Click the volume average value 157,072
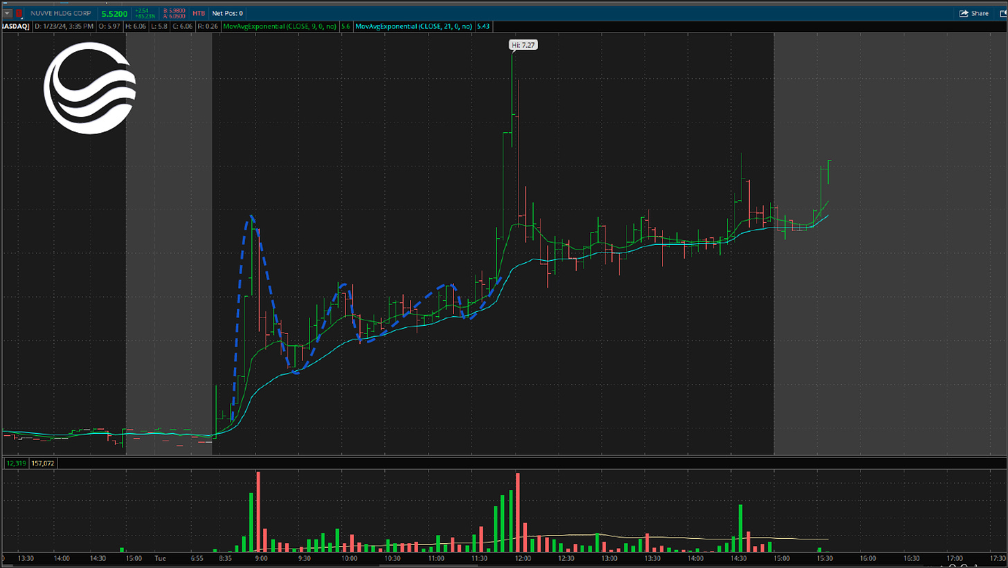This screenshot has height=568, width=1008. 42,463
